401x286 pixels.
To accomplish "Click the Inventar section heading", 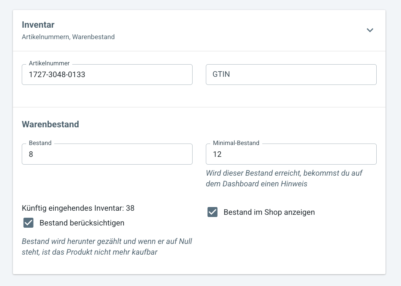I will click(x=38, y=25).
